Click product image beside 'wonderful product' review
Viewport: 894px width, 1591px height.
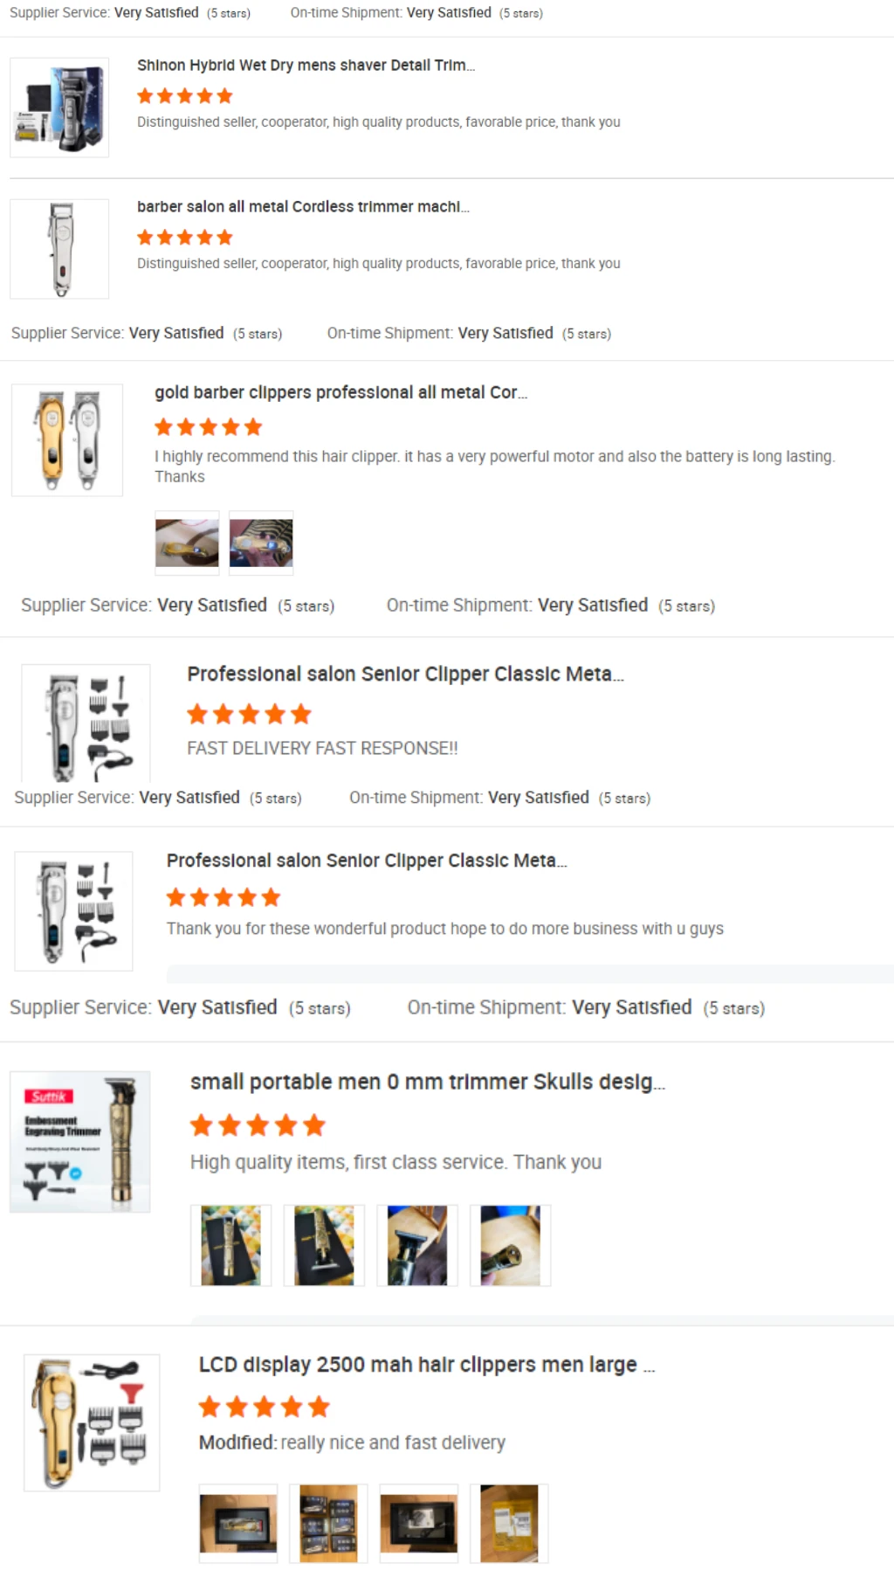click(x=73, y=911)
